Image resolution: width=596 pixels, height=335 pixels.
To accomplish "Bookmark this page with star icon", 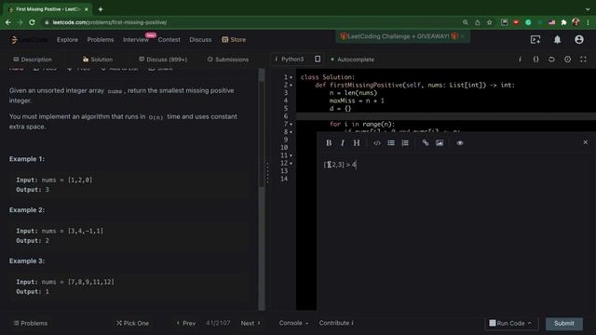I will (x=490, y=22).
